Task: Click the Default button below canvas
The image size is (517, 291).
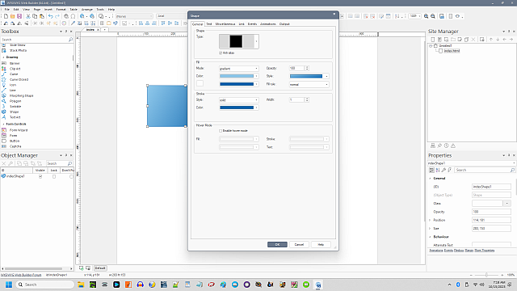Action: (100, 268)
